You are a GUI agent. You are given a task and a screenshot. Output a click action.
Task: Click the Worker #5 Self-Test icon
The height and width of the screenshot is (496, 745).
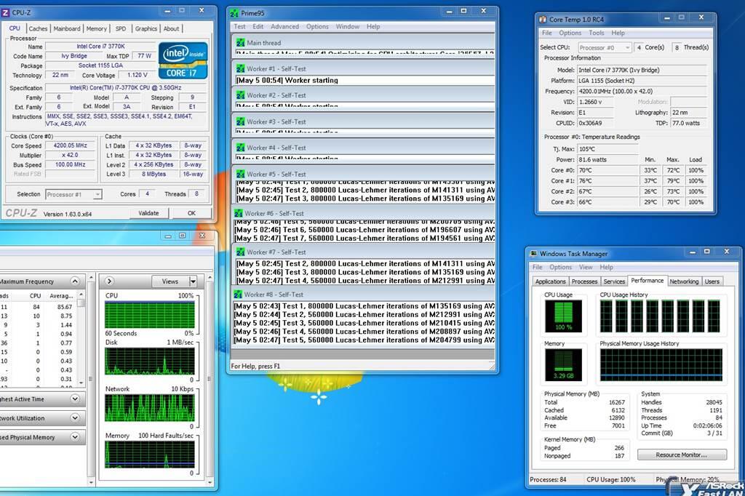[240, 175]
